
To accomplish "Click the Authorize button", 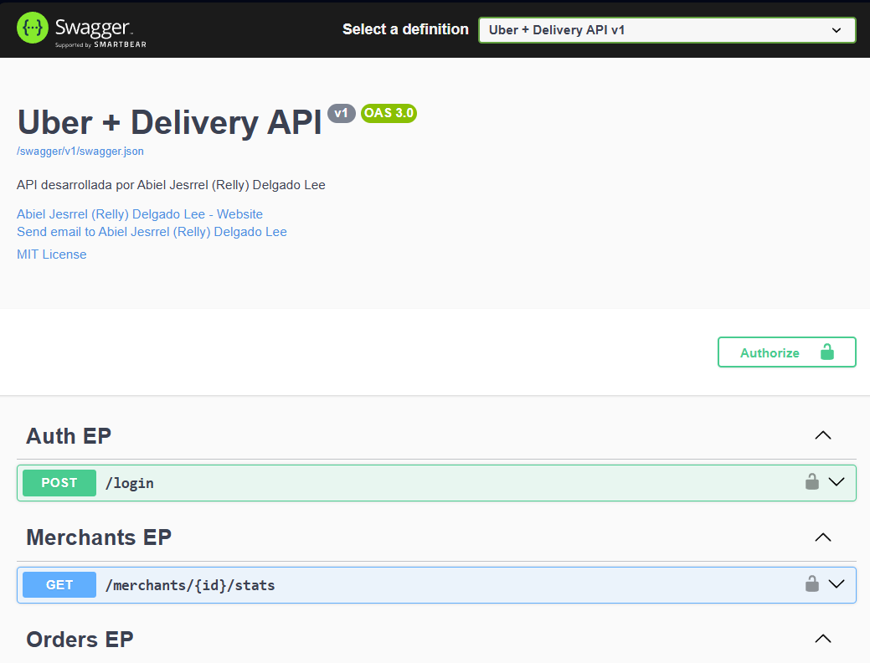I will coord(787,352).
